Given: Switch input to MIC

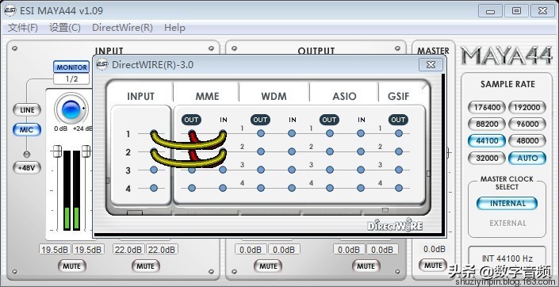Looking at the screenshot, I should coord(27,130).
